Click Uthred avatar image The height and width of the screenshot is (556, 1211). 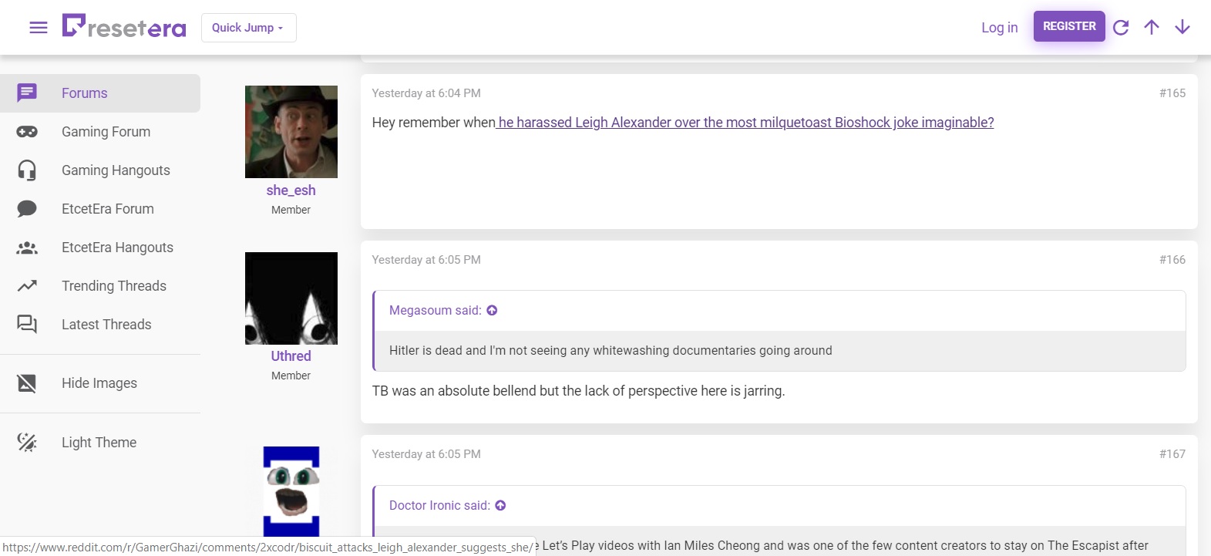[x=291, y=298]
